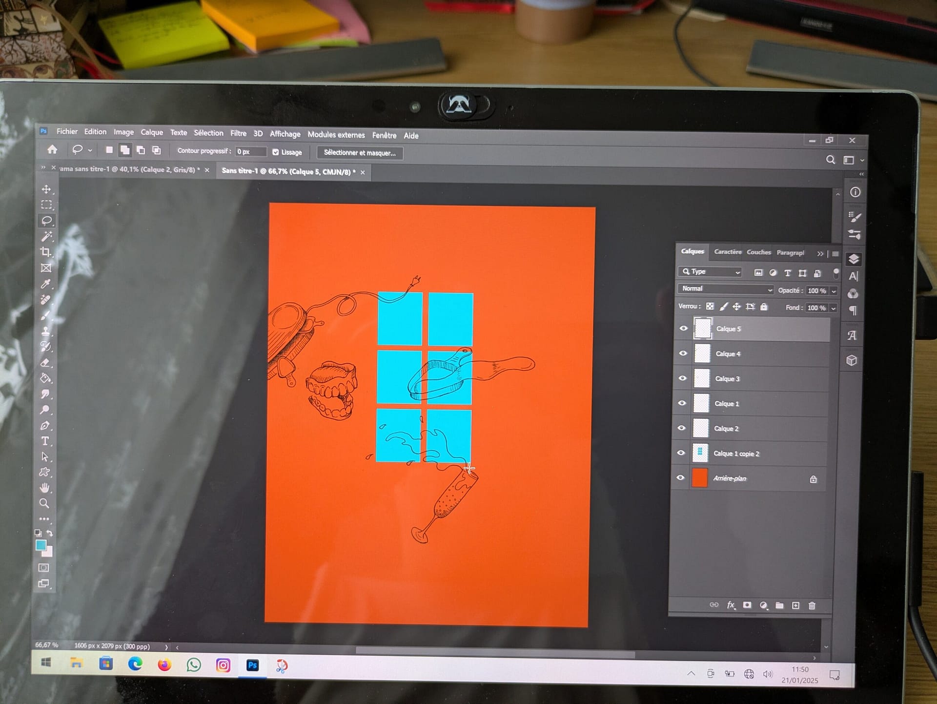Screen dimensions: 937x704
Task: Switch to the Gris/8 document tab
Action: tap(129, 169)
